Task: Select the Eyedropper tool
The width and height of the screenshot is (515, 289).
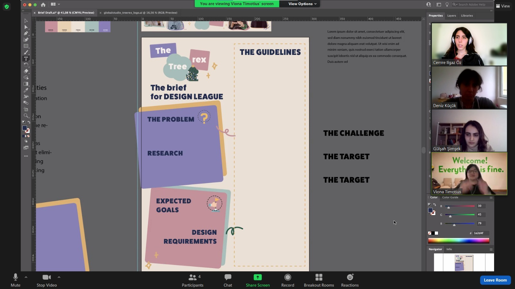Action: coord(26,90)
